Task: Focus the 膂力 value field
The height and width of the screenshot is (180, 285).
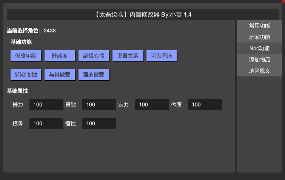Action: pos(46,105)
